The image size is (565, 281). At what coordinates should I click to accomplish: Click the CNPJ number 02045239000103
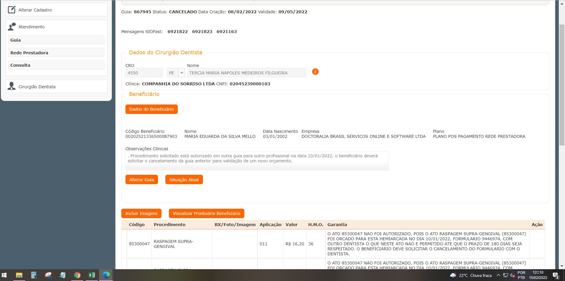(x=250, y=84)
